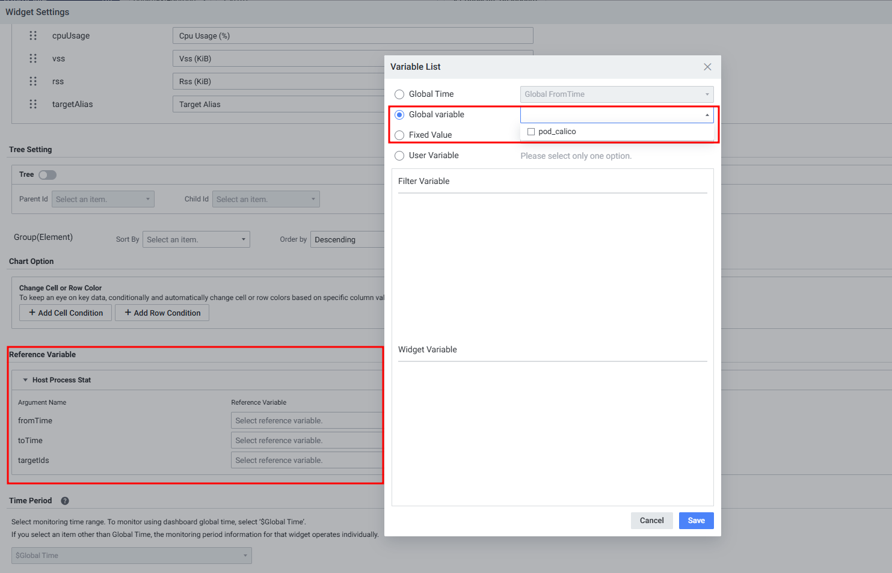Click the drag handle next to vss
The width and height of the screenshot is (892, 573).
pyautogui.click(x=33, y=58)
